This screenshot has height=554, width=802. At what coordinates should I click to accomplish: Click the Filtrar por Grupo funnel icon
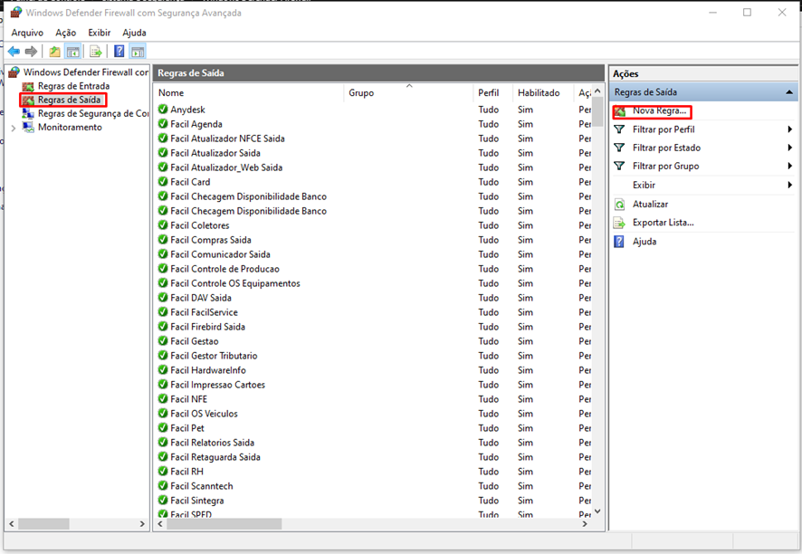(x=619, y=166)
